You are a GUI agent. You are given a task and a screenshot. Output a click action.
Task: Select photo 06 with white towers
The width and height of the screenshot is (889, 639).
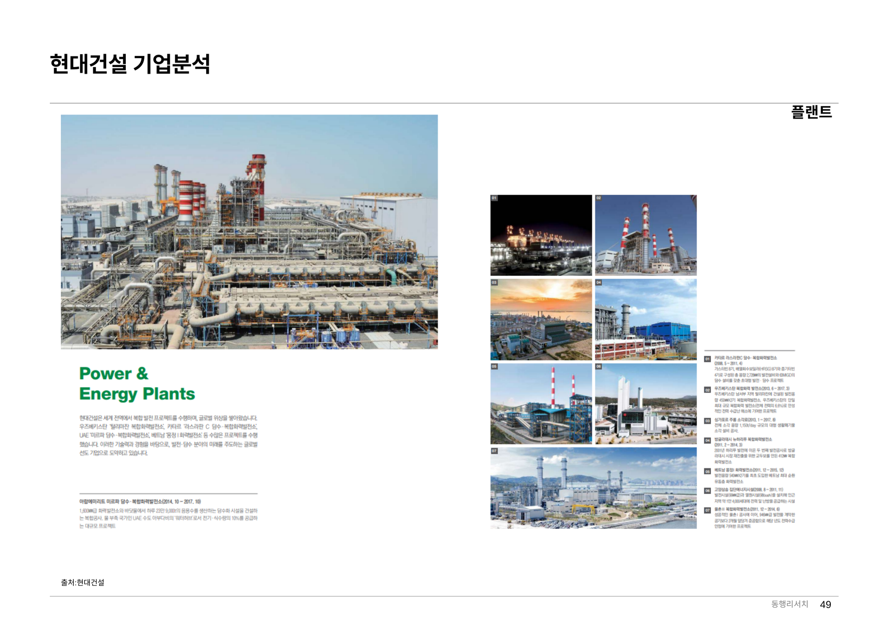[x=645, y=403]
